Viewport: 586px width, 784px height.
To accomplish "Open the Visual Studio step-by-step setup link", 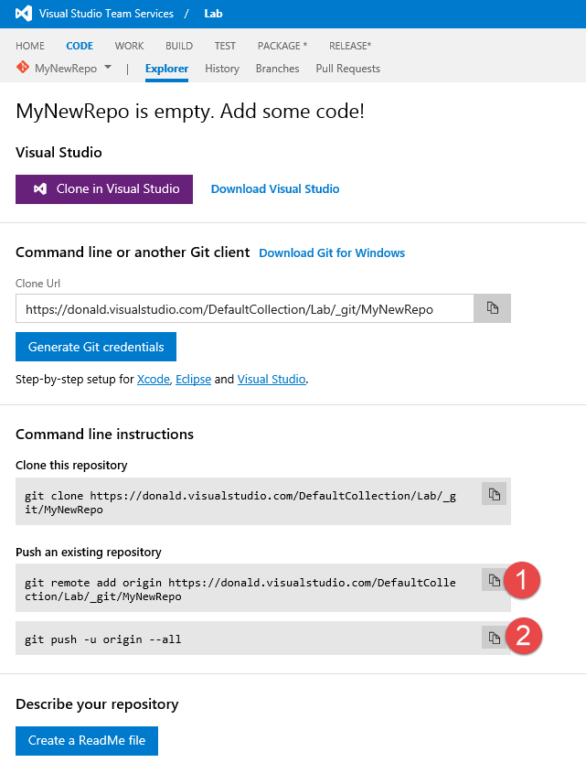I will (272, 380).
